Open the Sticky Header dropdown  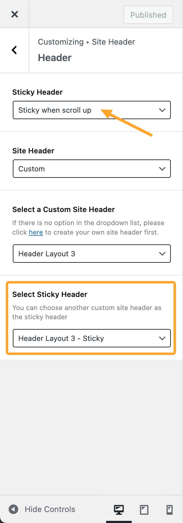point(91,110)
